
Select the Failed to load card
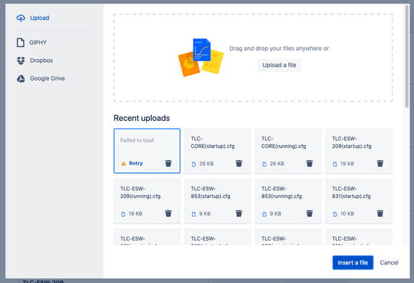147,151
